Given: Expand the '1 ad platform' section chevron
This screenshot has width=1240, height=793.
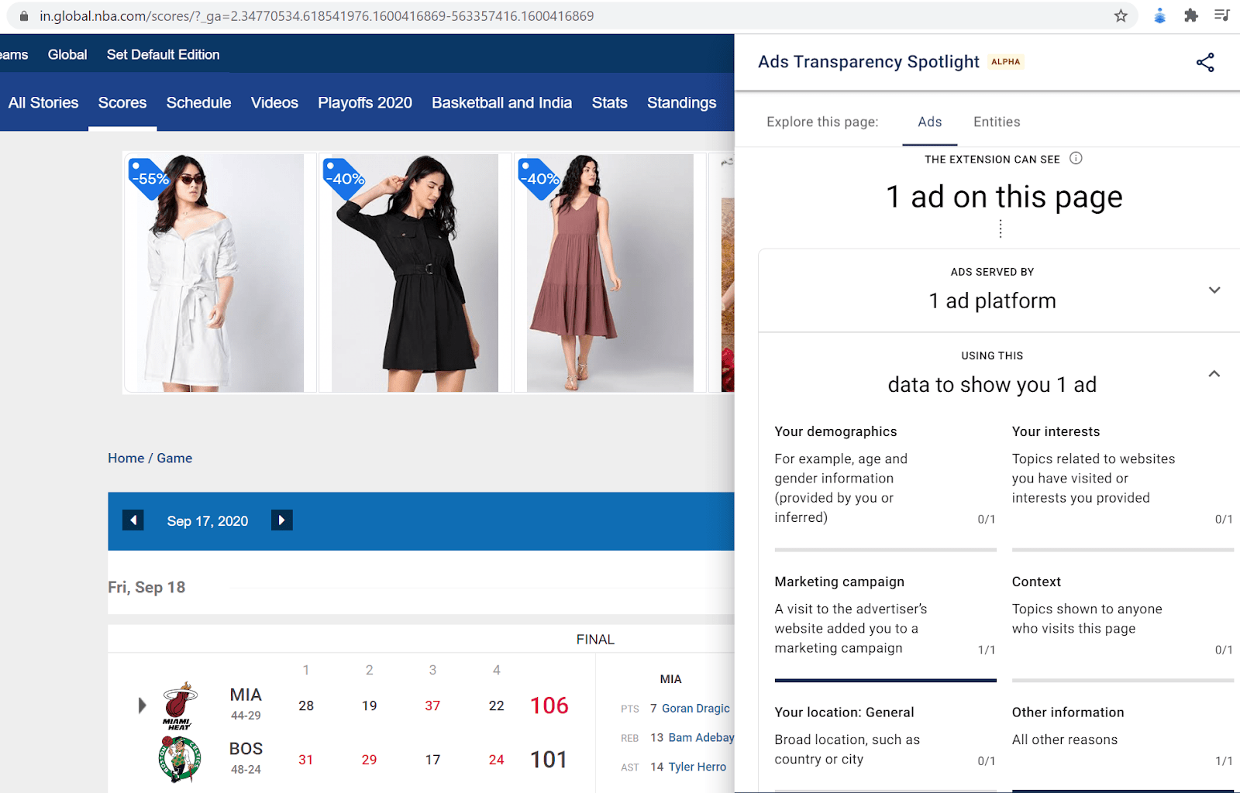Looking at the screenshot, I should click(x=1214, y=290).
